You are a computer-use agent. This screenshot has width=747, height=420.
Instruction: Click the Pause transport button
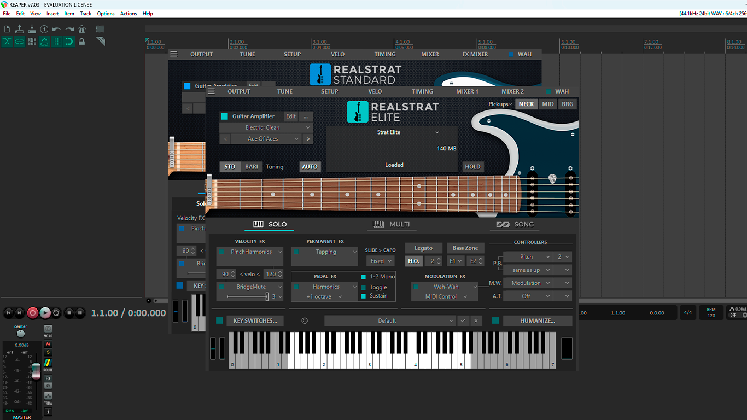(x=80, y=313)
